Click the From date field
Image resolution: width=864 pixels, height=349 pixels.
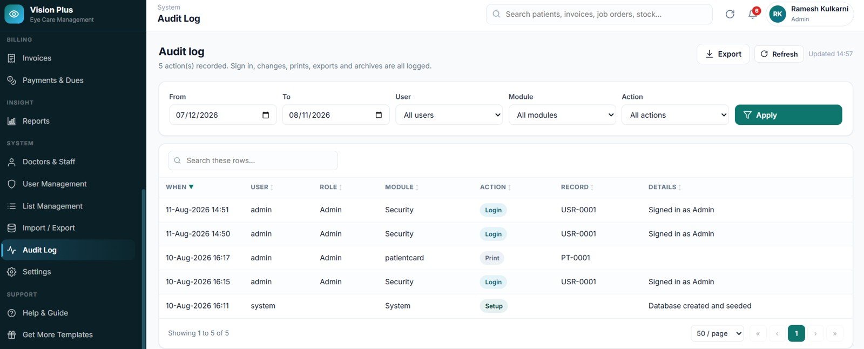pyautogui.click(x=223, y=115)
